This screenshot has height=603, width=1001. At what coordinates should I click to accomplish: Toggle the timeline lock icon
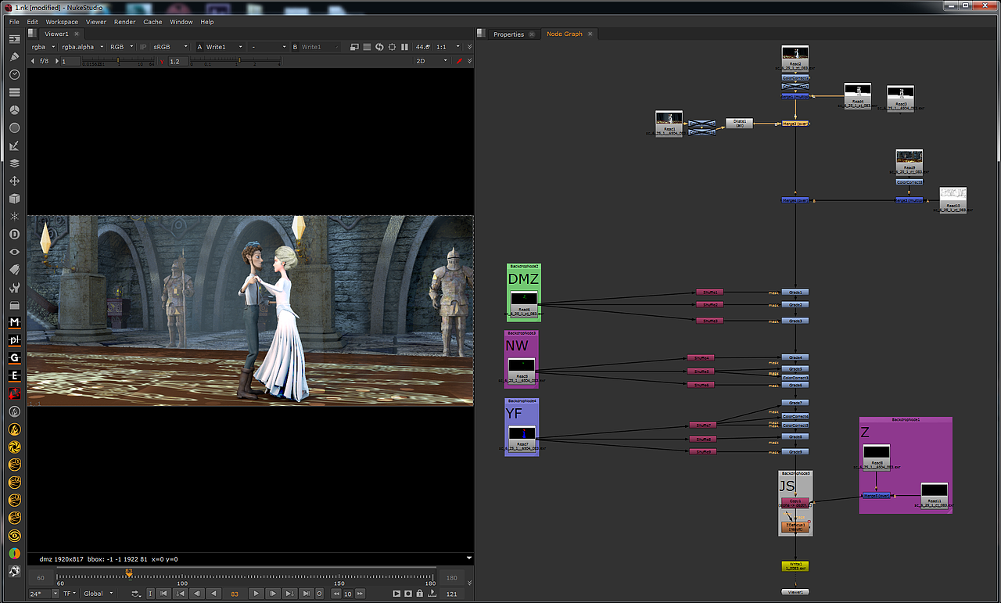[x=421, y=594]
